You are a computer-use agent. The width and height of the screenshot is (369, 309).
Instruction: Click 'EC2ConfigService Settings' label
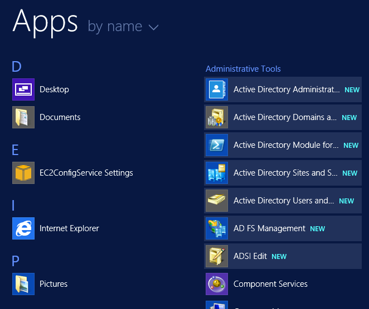pyautogui.click(x=86, y=173)
